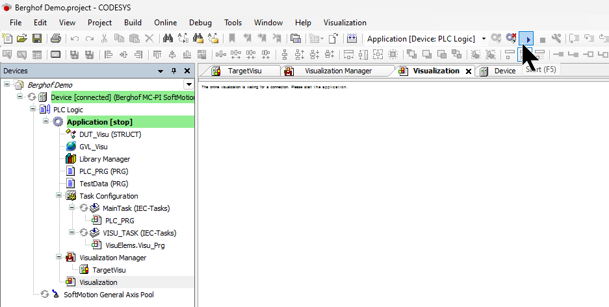Click the Replace A-to-B icon
Viewport: 609px width, 307px height.
click(x=183, y=38)
